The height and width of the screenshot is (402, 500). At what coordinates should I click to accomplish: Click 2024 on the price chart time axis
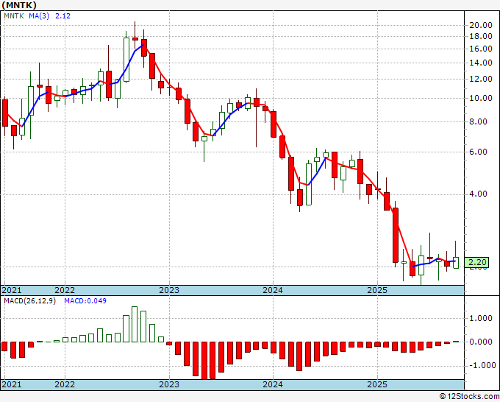click(273, 290)
